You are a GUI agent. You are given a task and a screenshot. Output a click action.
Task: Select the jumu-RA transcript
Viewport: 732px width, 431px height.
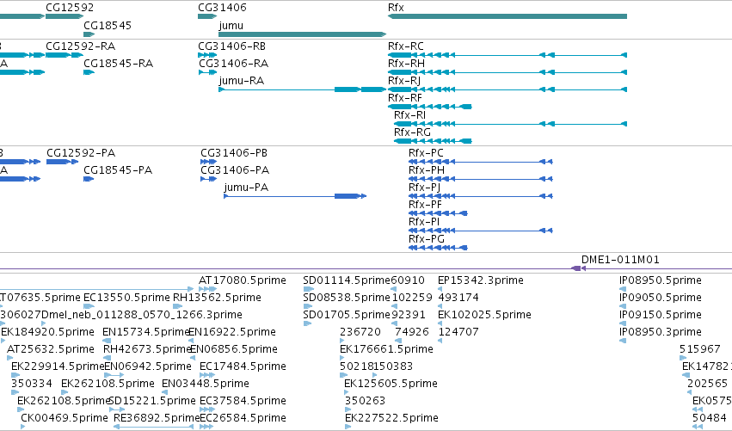303,89
